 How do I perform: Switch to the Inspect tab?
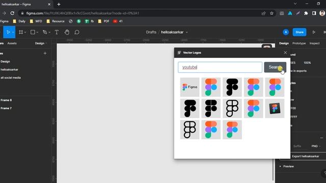coord(314,43)
